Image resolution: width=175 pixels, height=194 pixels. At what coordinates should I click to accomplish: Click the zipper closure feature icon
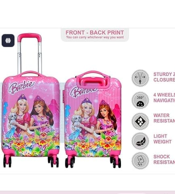(140, 78)
